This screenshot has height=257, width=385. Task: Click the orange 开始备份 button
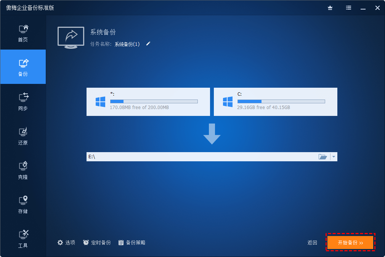coord(350,243)
